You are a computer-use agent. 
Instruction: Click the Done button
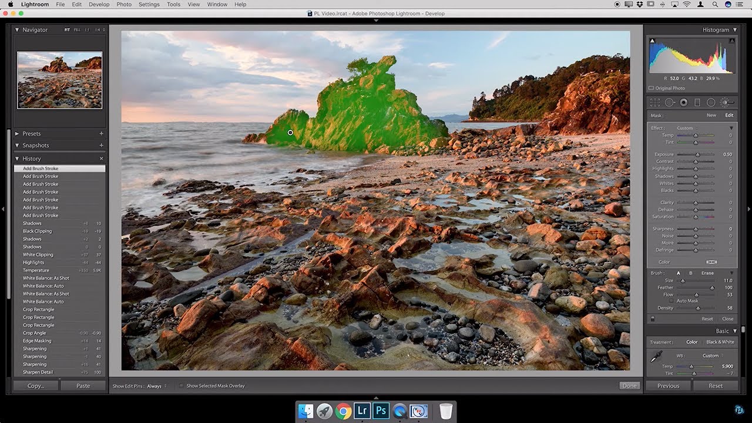coord(629,386)
